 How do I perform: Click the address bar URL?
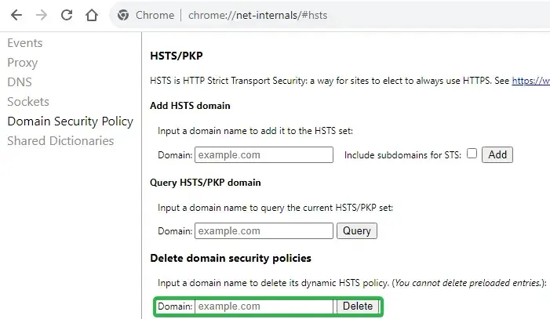coord(257,15)
